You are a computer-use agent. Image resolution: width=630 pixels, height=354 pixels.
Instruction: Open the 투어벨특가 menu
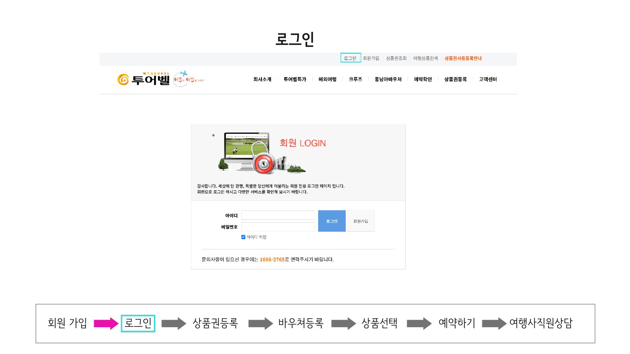click(295, 79)
